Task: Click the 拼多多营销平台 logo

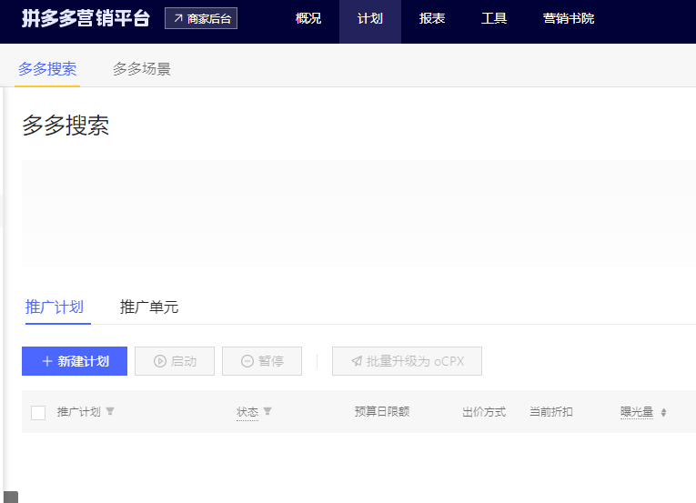Action: pyautogui.click(x=86, y=18)
